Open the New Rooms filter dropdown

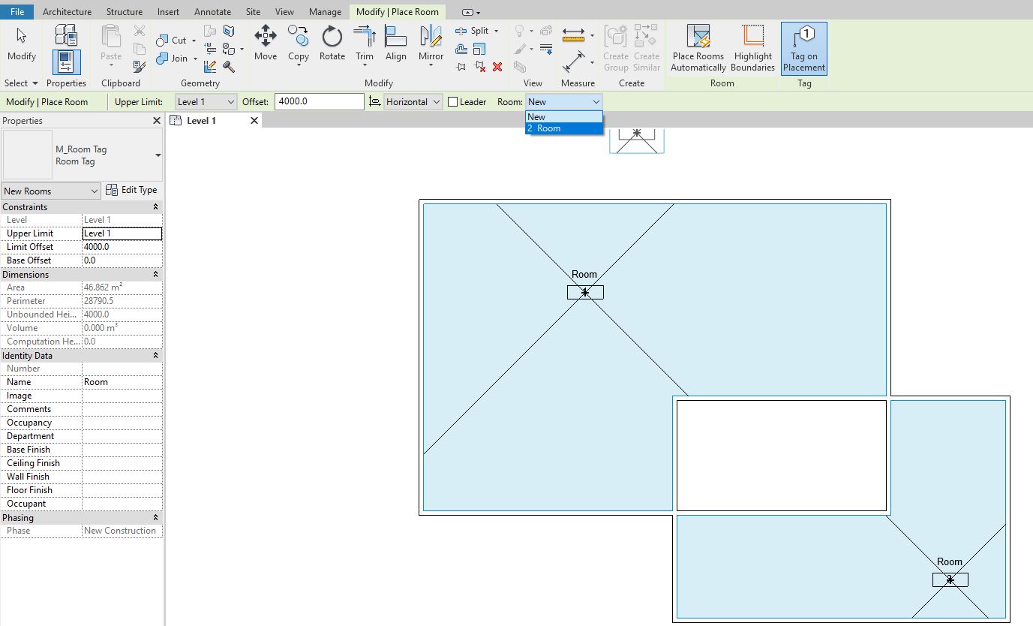[x=51, y=191]
